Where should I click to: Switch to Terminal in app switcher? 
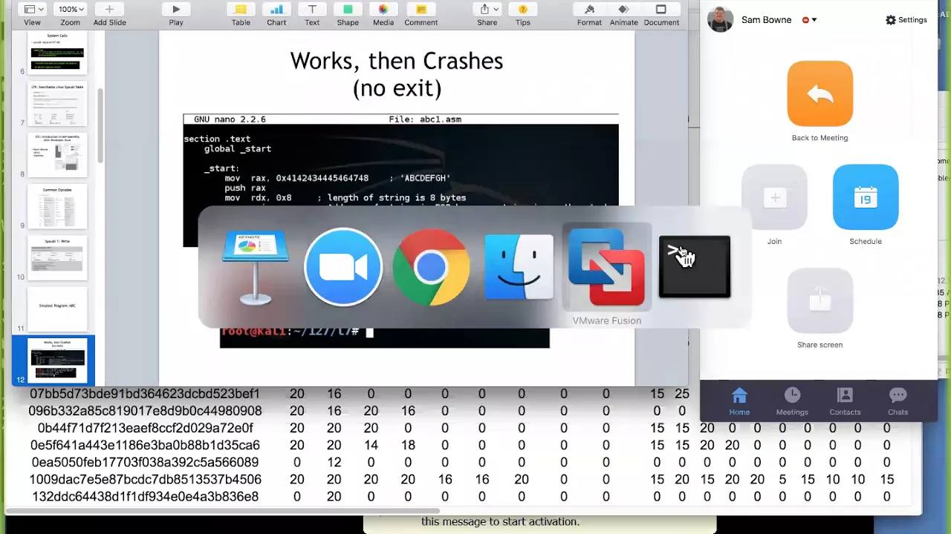[695, 267]
